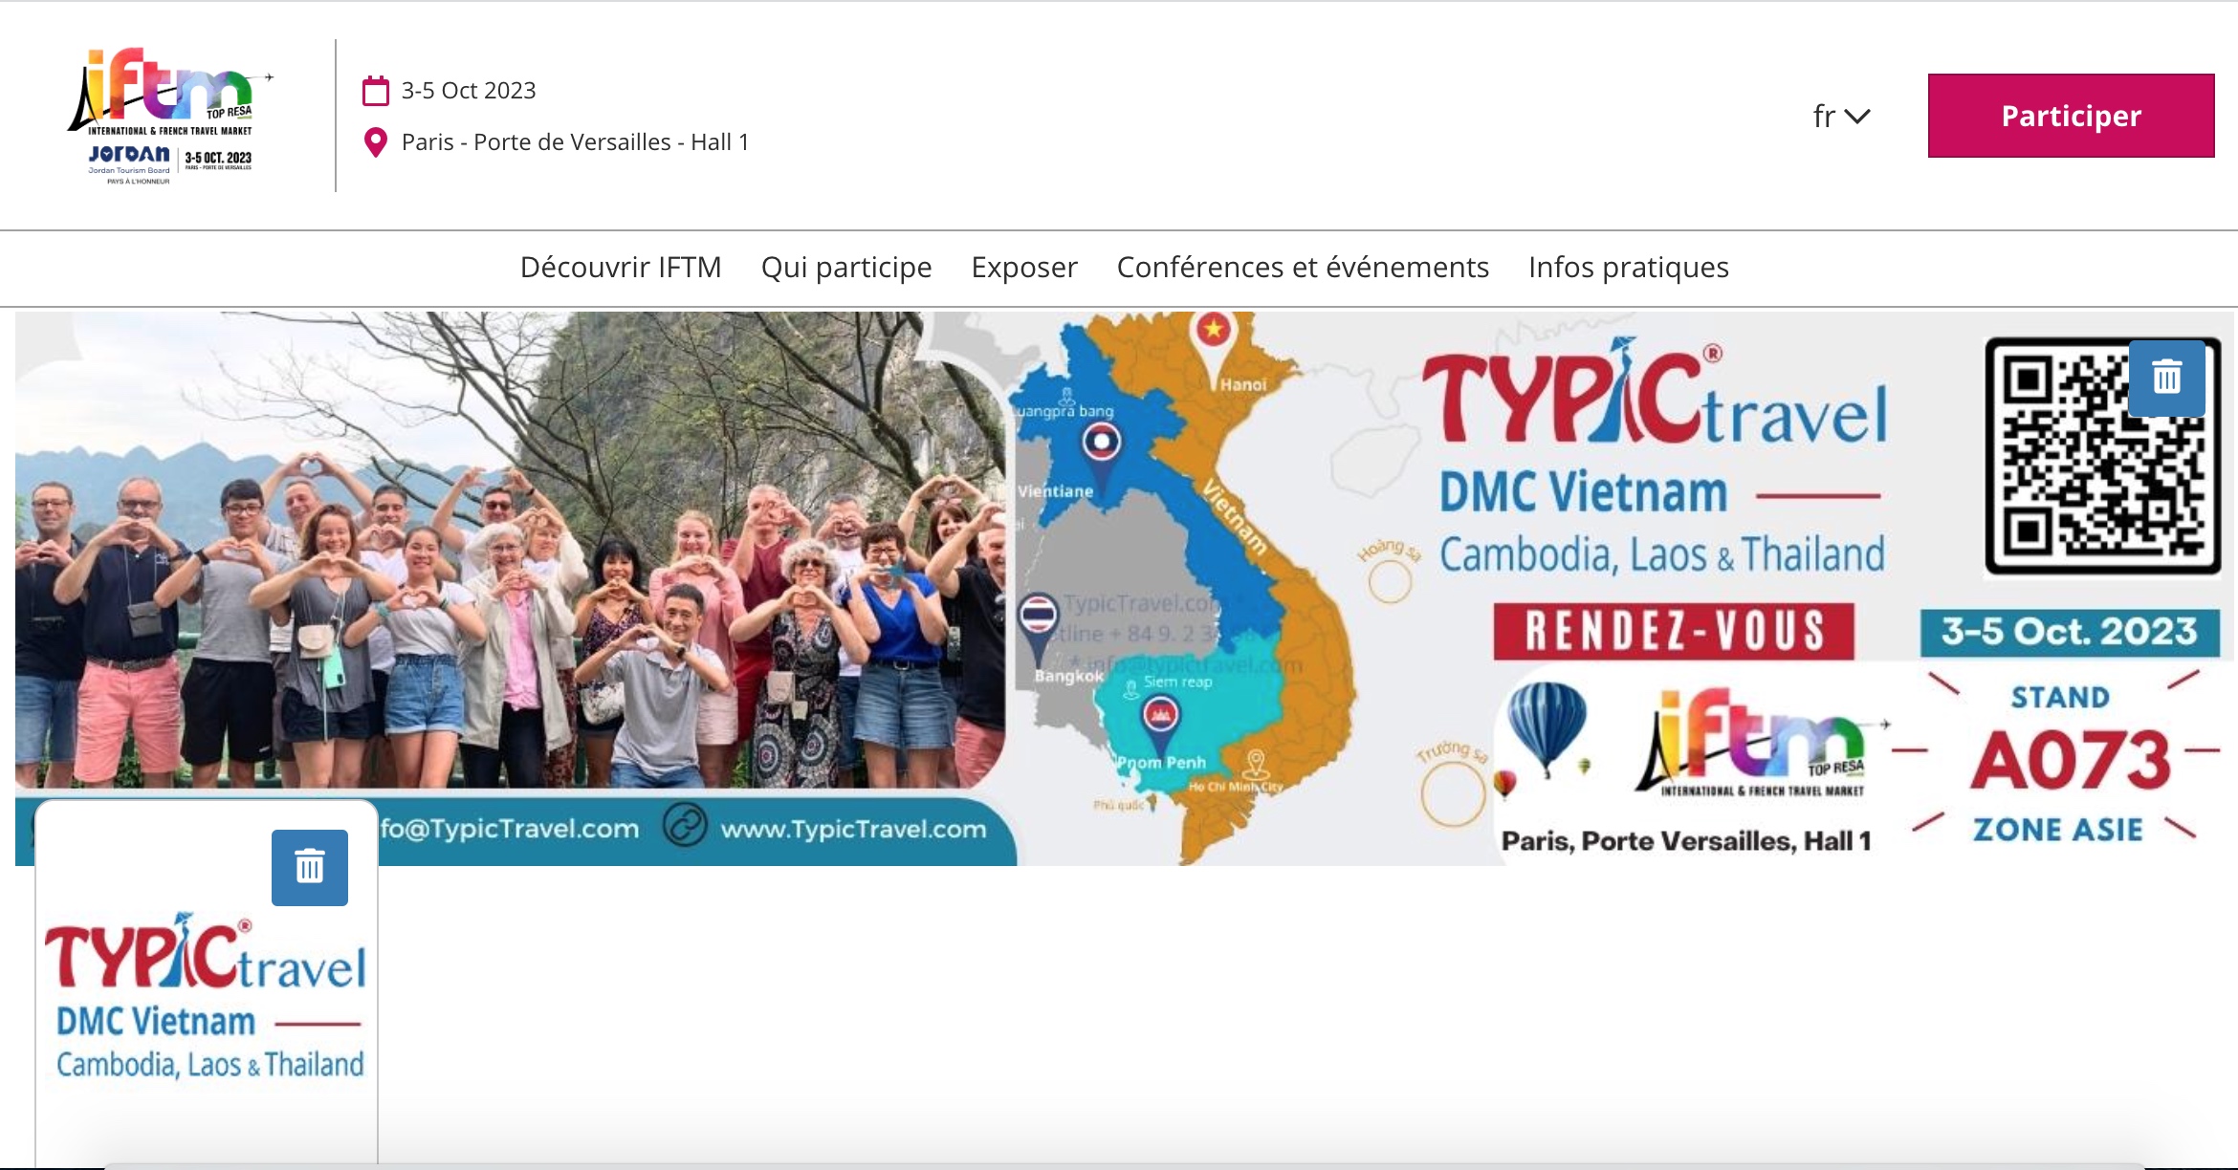Open the Infos pratiques menu
The height and width of the screenshot is (1170, 2238).
(x=1629, y=267)
